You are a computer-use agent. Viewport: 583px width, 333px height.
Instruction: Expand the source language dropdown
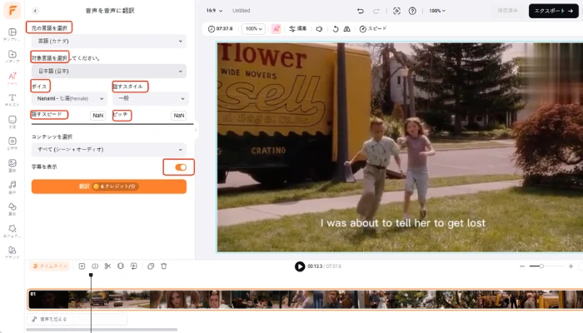(108, 41)
